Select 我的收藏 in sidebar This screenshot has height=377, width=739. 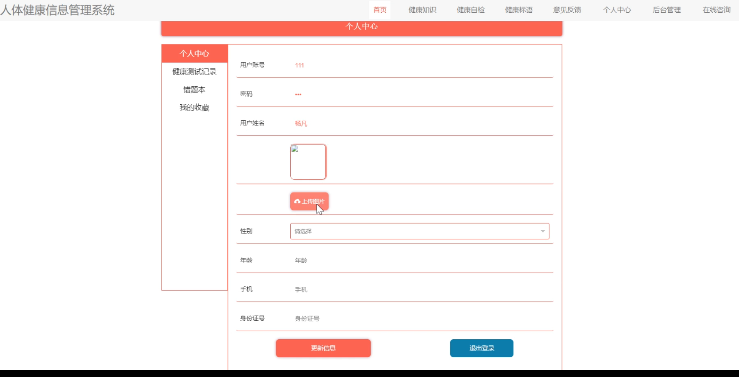pyautogui.click(x=194, y=108)
